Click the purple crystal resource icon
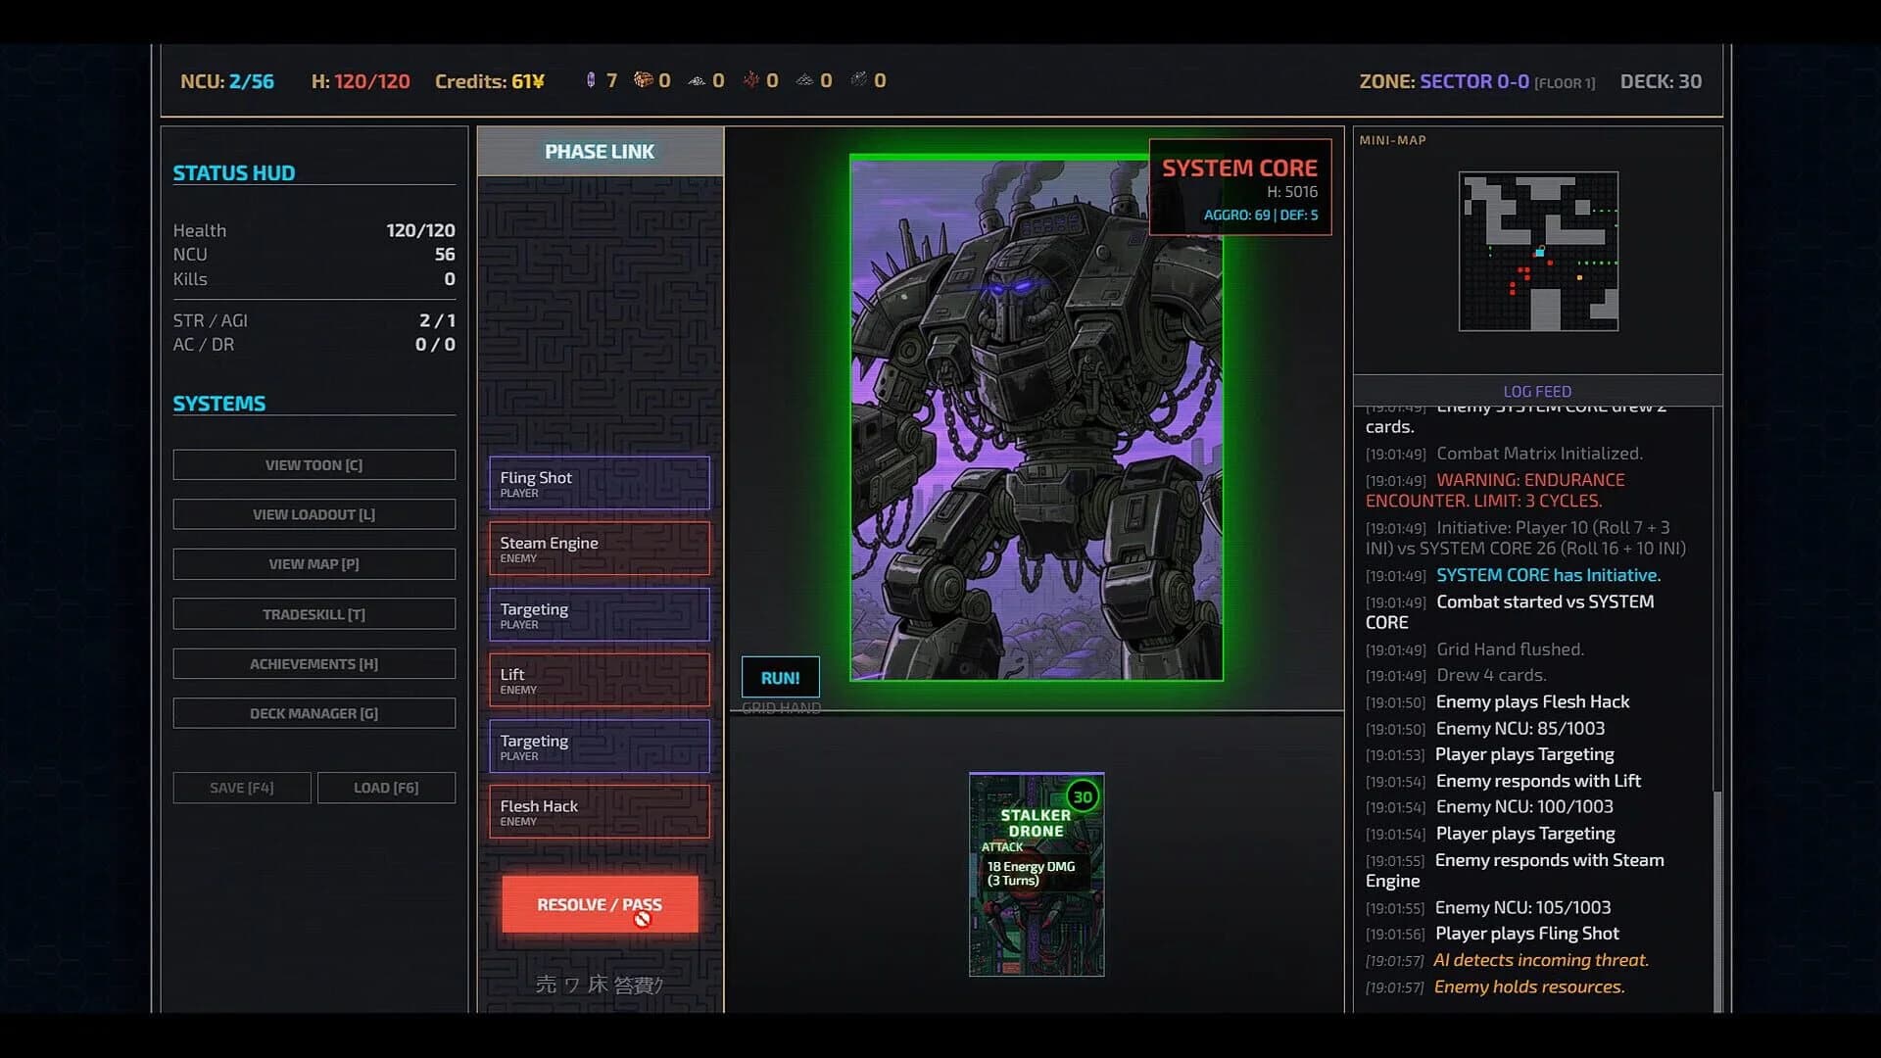This screenshot has width=1881, height=1058. pos(591,81)
